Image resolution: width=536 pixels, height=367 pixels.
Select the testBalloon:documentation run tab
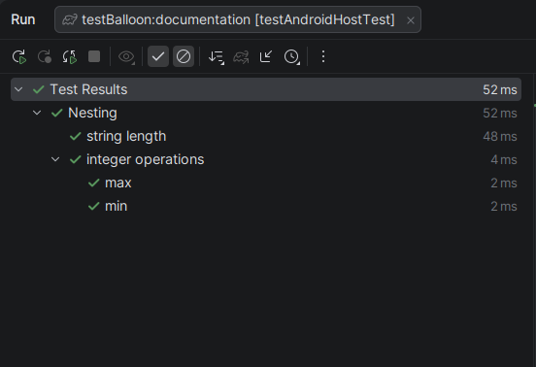(x=238, y=19)
